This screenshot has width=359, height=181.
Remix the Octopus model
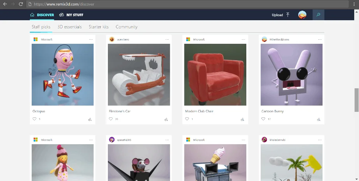[90, 120]
